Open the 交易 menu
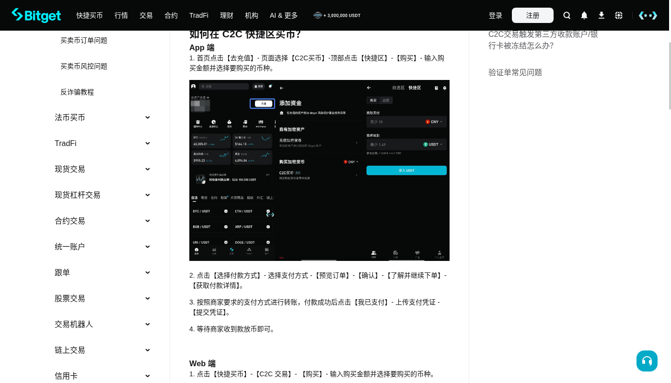This screenshot has width=671, height=383. 146,15
